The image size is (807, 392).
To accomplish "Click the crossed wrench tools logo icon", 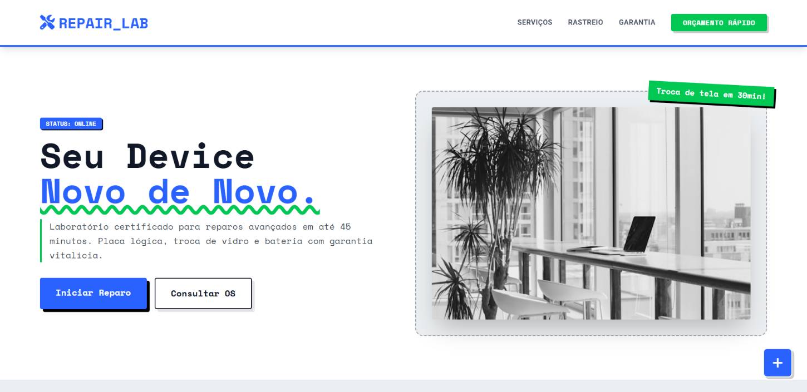I will point(47,22).
